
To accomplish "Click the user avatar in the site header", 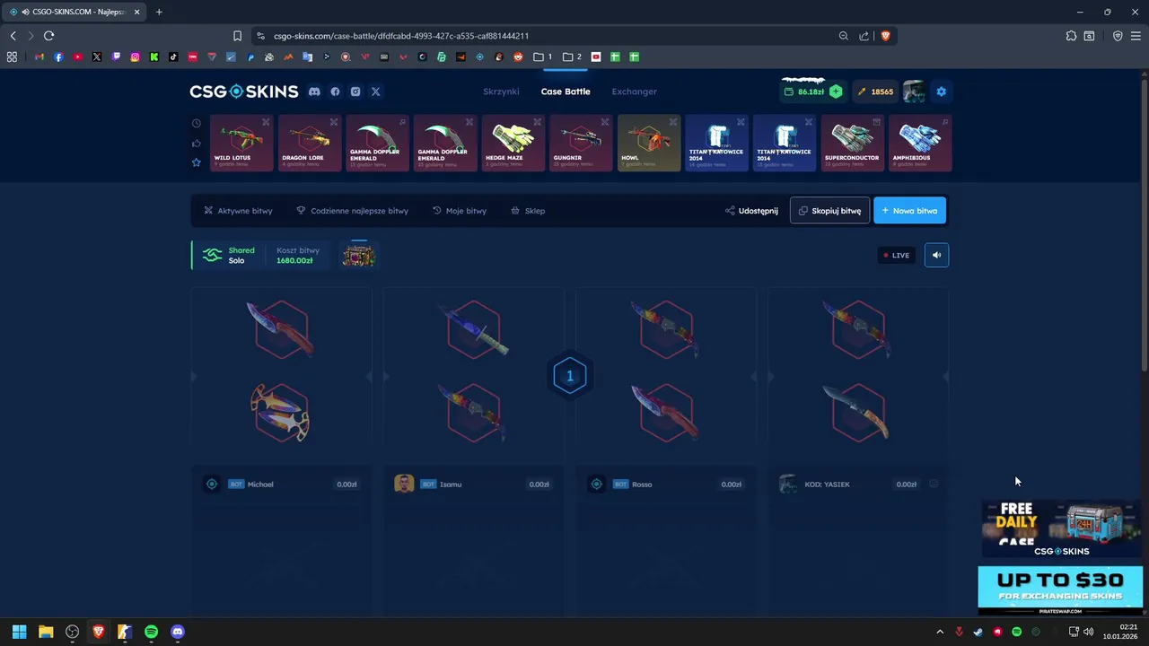I will pos(914,92).
